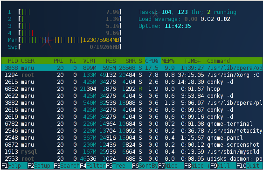Click the 0/19266MB swap readout
Viewport: 263px width, 170px height.
coord(104,47)
